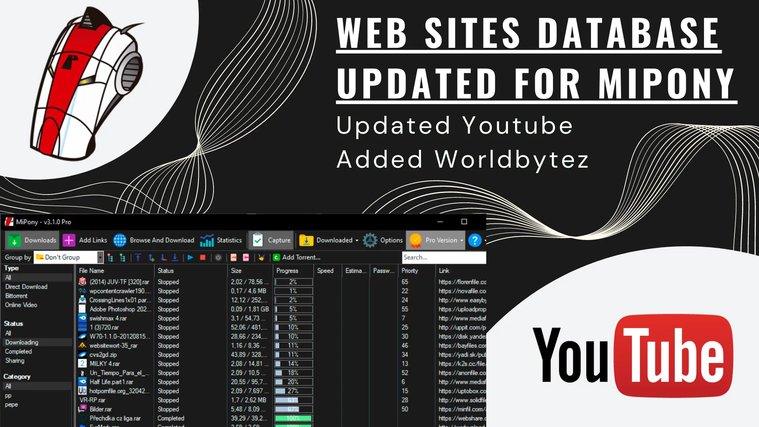Open Browse And Download
The image size is (759, 427).
pos(154,240)
